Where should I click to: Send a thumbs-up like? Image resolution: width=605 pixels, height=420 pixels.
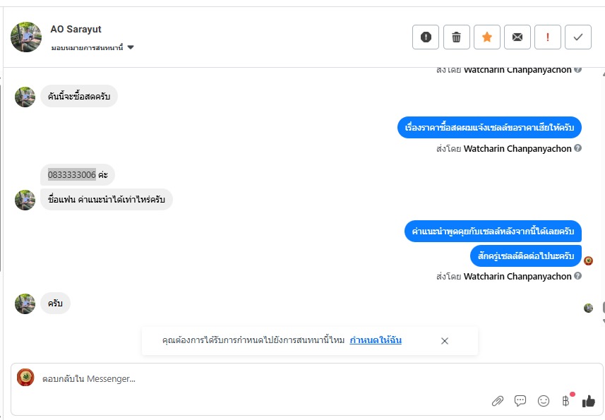(x=589, y=401)
